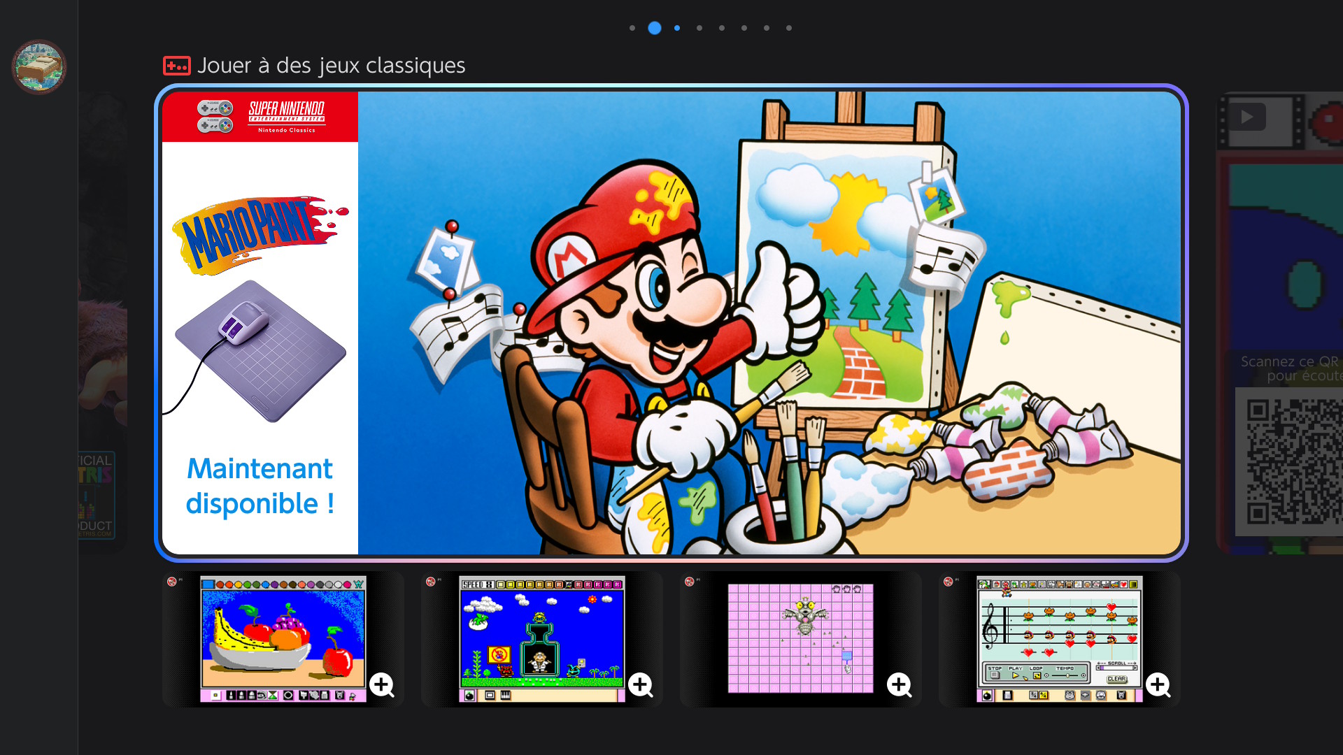Viewport: 1343px width, 755px height.
Task: Open the pink grid fly-swatting screenshot
Action: pos(801,639)
